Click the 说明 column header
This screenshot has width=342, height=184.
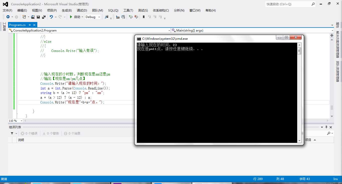[x=21, y=140]
